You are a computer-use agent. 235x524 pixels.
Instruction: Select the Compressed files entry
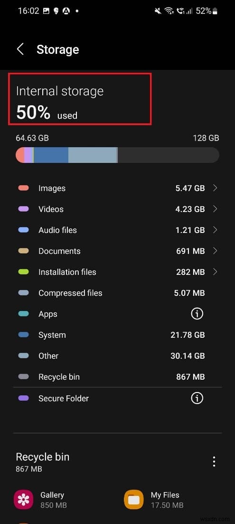pyautogui.click(x=118, y=293)
